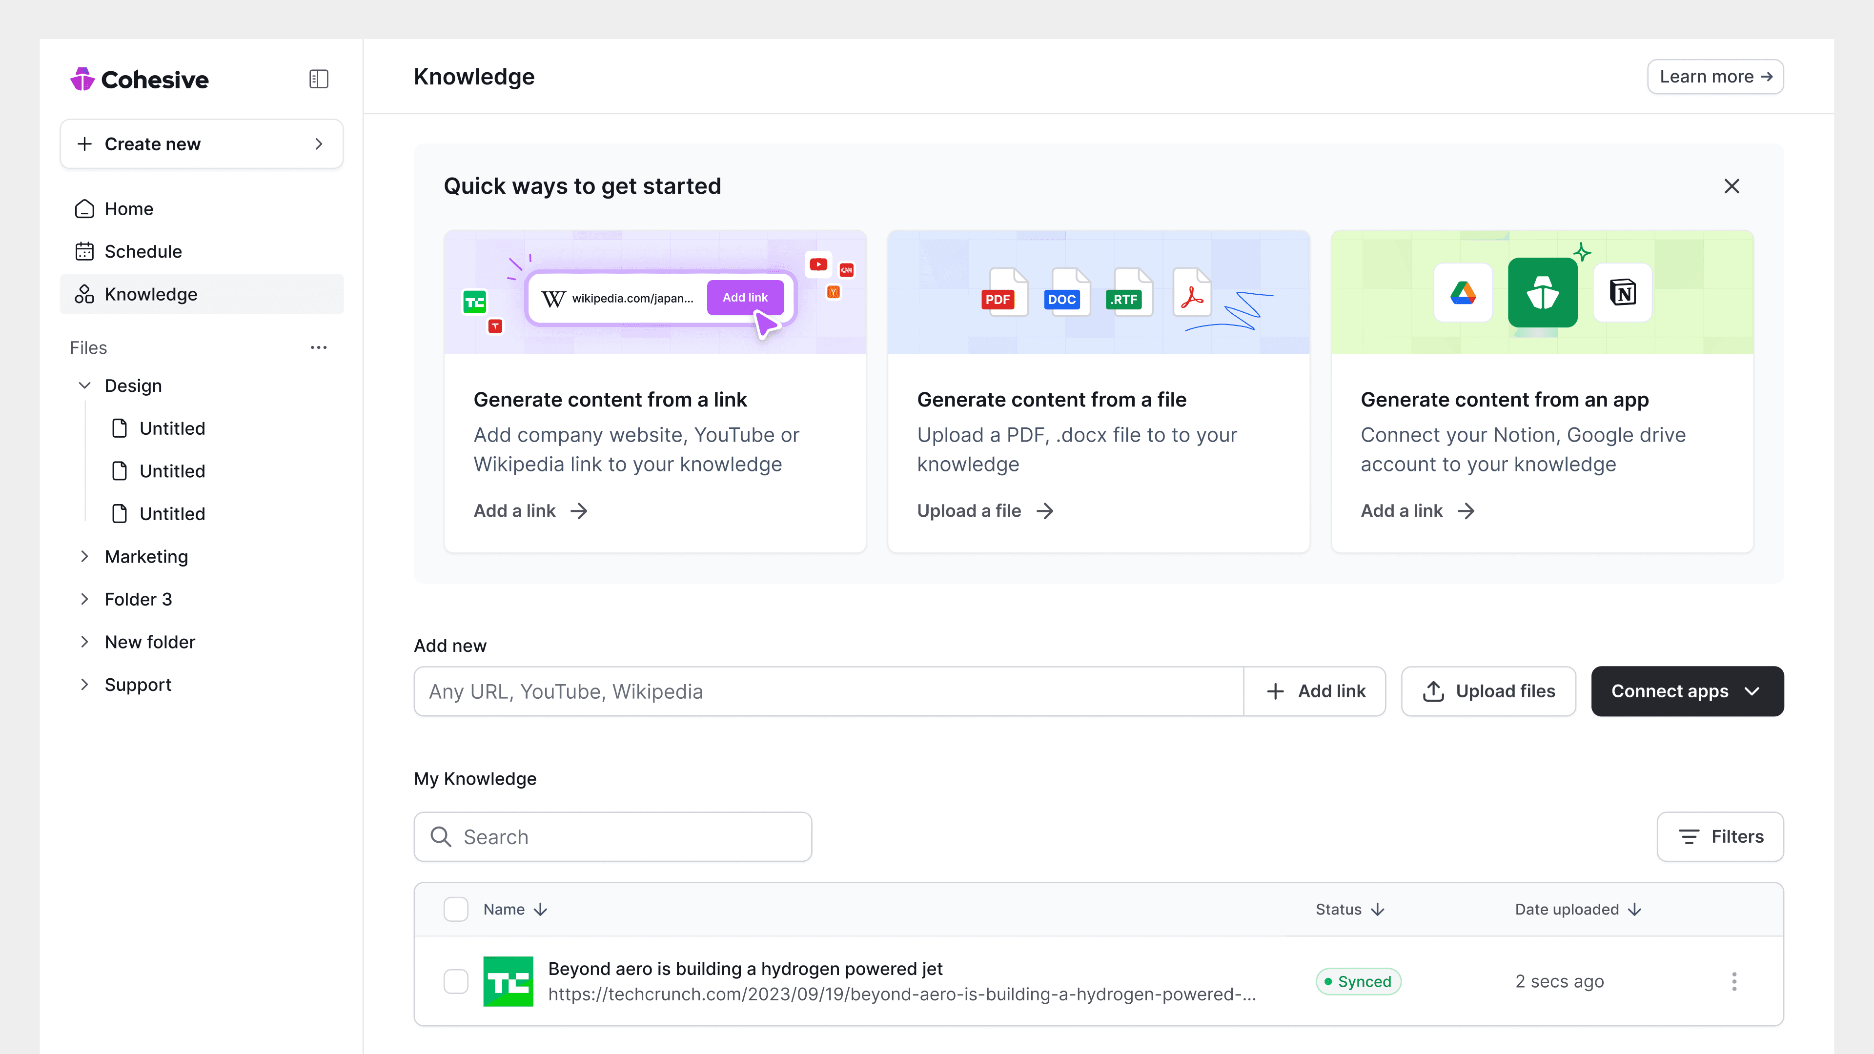
Task: Click the Google Drive app icon
Action: tap(1462, 293)
